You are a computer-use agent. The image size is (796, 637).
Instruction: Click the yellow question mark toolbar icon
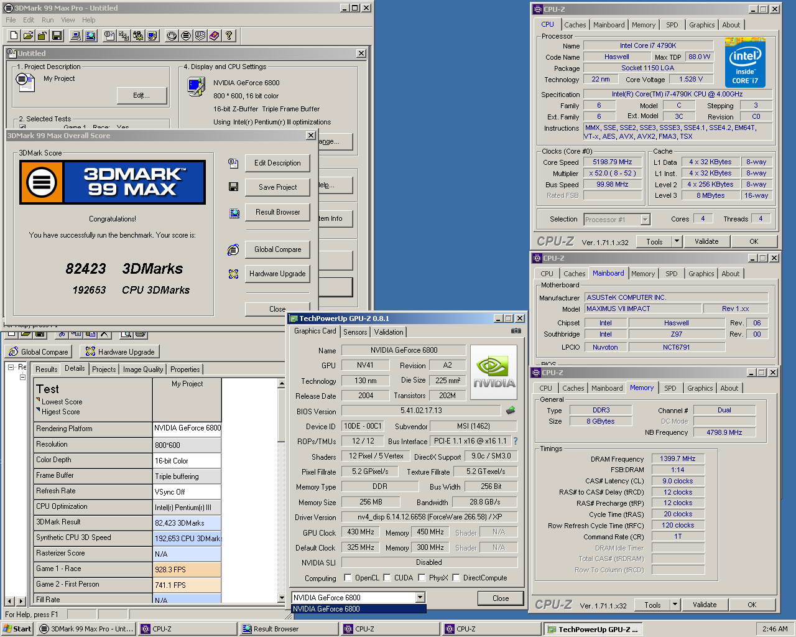229,35
